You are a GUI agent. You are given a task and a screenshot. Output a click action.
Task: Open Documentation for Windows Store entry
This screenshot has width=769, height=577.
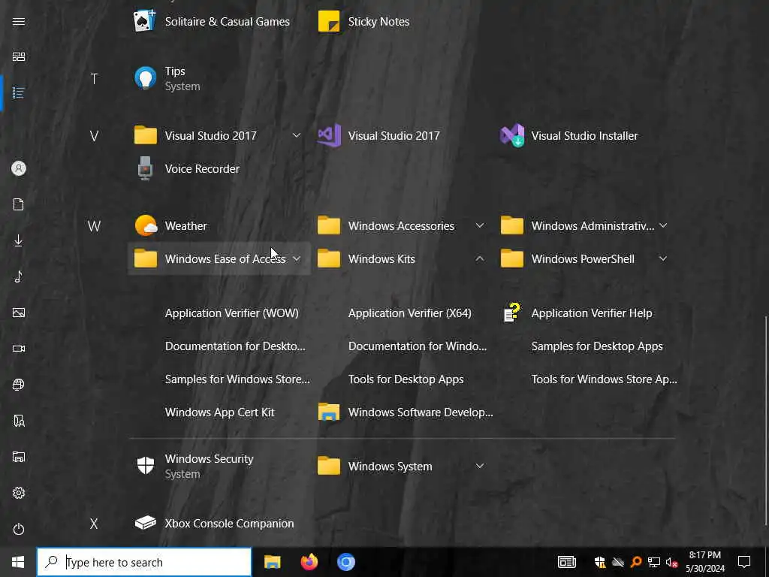coord(402,346)
